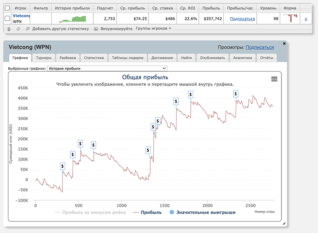This screenshot has width=318, height=233.
Task: Click the image icon next to Визуализируйте
Action: coord(96,29)
